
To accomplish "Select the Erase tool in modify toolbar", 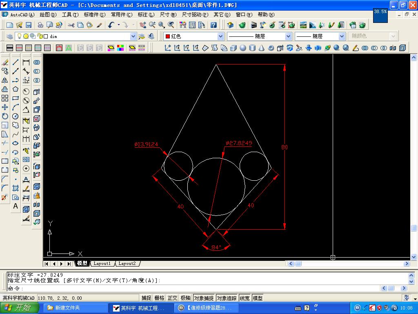I will [x=5, y=62].
